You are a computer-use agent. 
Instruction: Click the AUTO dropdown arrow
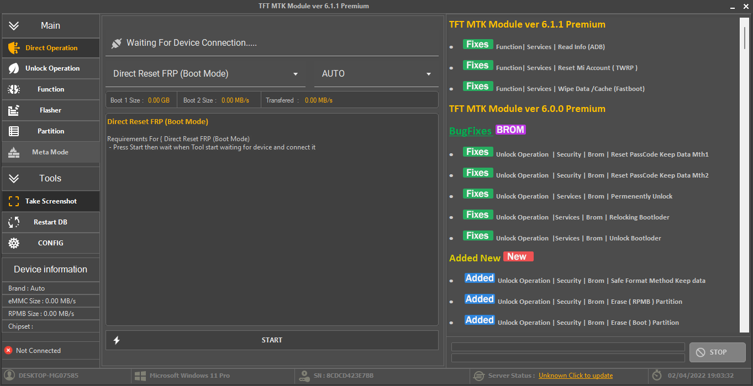point(429,74)
